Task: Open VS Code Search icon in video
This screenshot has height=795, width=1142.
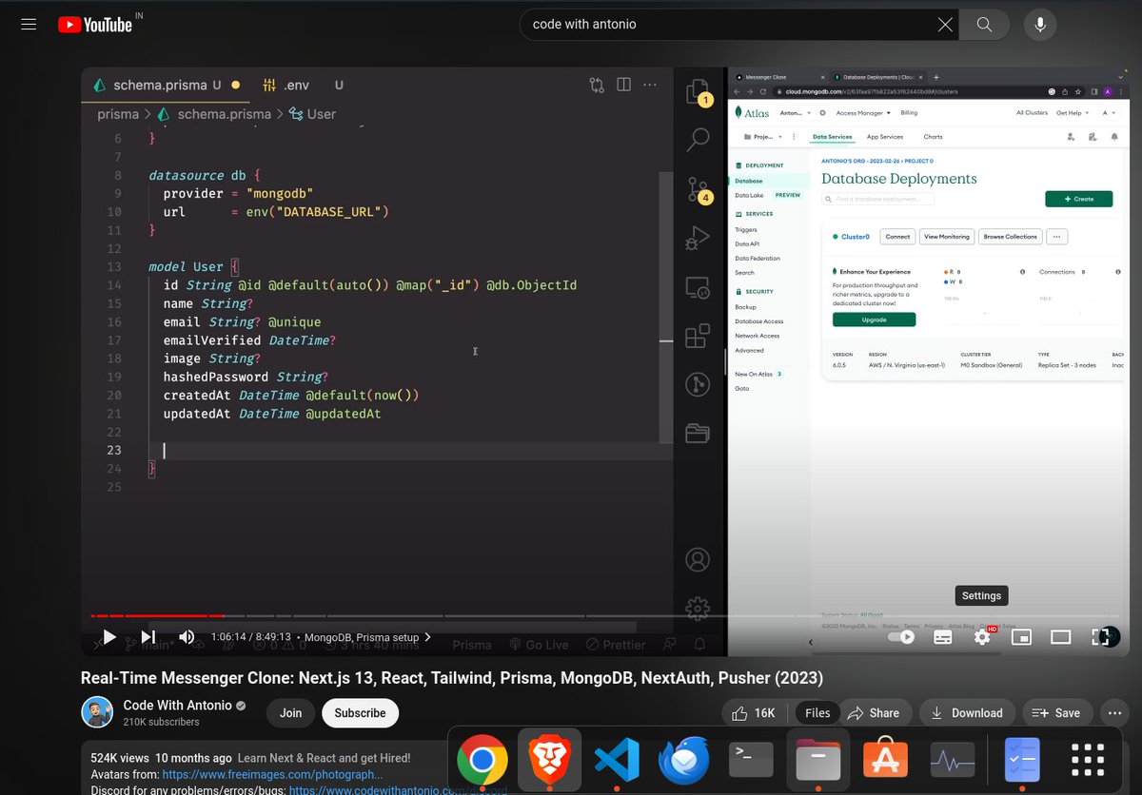Action: pyautogui.click(x=699, y=139)
